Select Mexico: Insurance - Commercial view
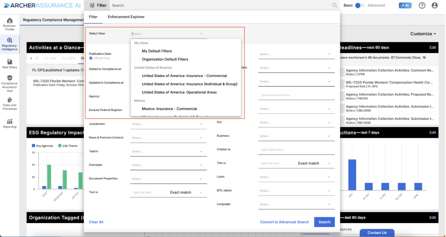The image size is (446, 237). (169, 109)
